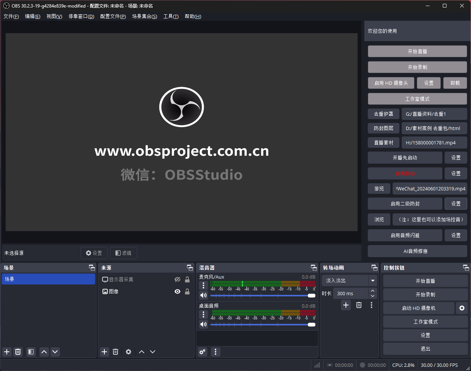Move the scene down in the Scenes panel
Image resolution: width=471 pixels, height=371 pixels.
[x=55, y=352]
